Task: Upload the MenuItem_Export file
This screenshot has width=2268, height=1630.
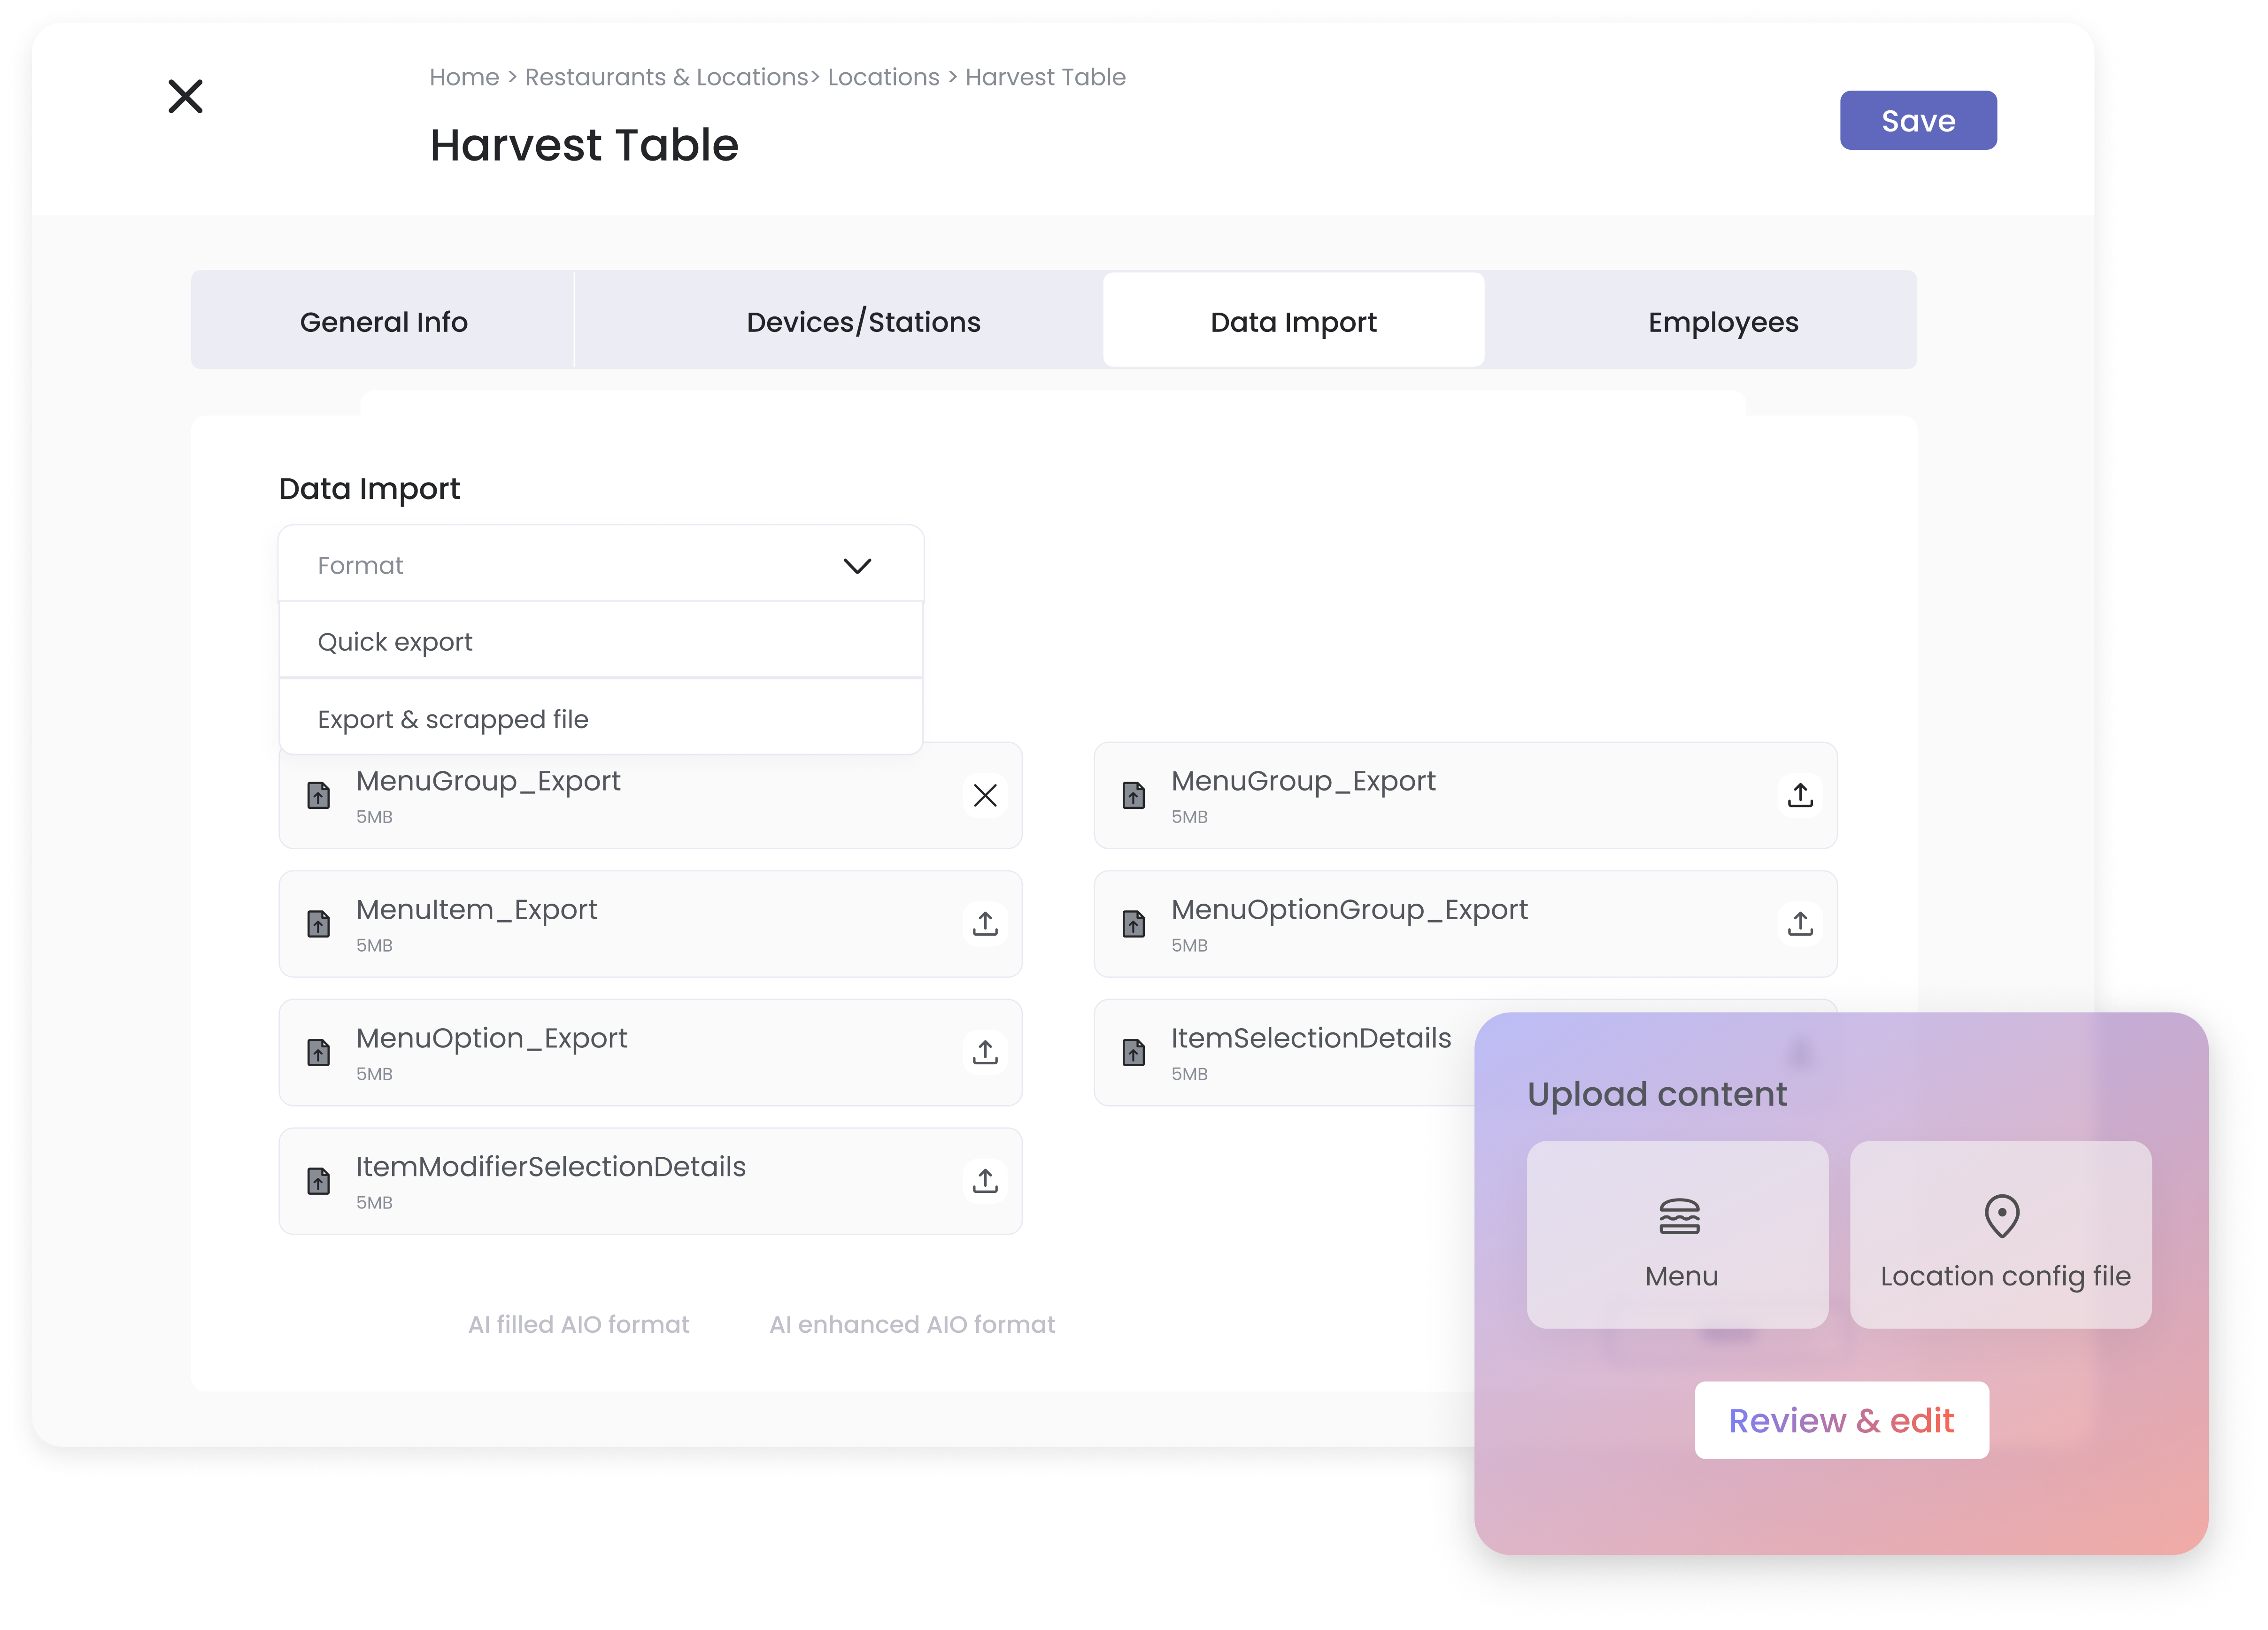Action: (984, 924)
